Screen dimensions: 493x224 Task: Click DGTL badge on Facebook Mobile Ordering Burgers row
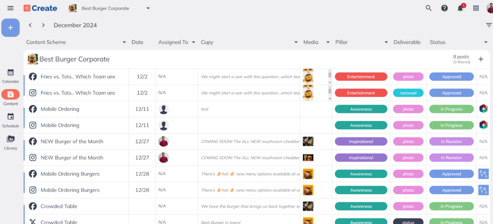(483, 174)
